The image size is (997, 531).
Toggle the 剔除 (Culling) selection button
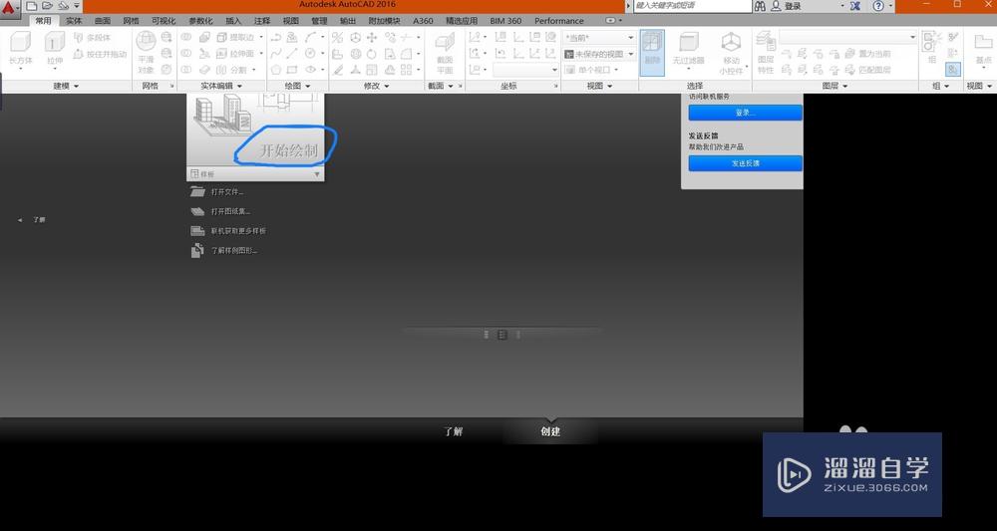click(x=652, y=52)
